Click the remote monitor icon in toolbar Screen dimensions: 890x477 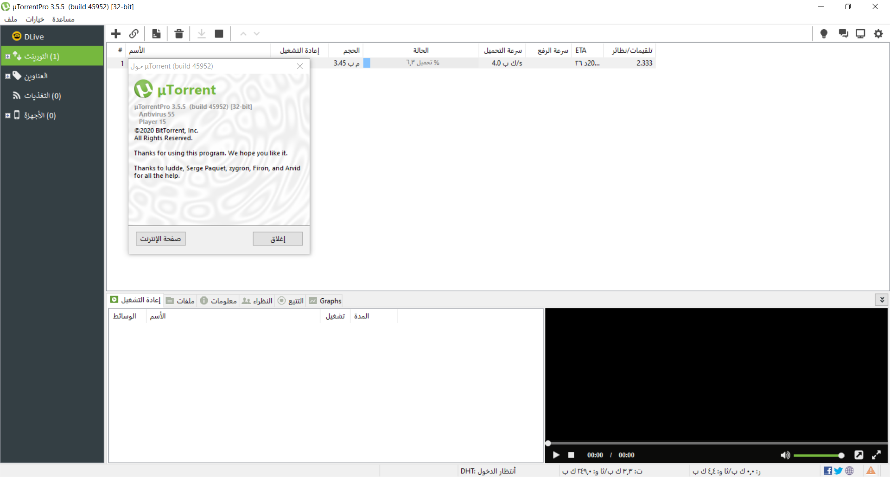pyautogui.click(x=860, y=33)
